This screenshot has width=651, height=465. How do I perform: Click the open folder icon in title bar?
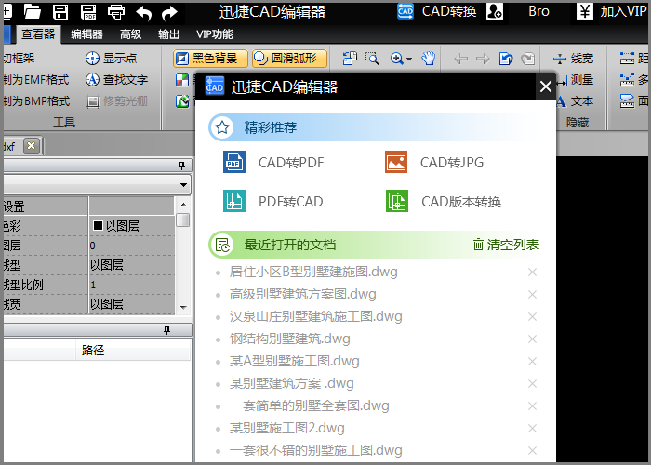click(33, 11)
